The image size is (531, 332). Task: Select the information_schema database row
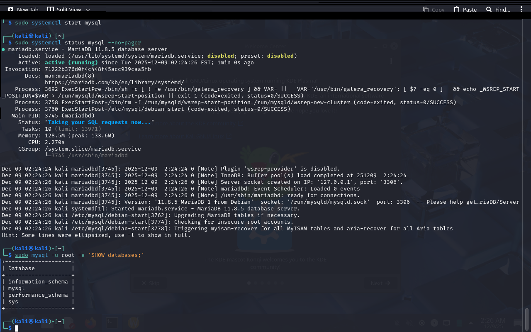click(x=38, y=282)
